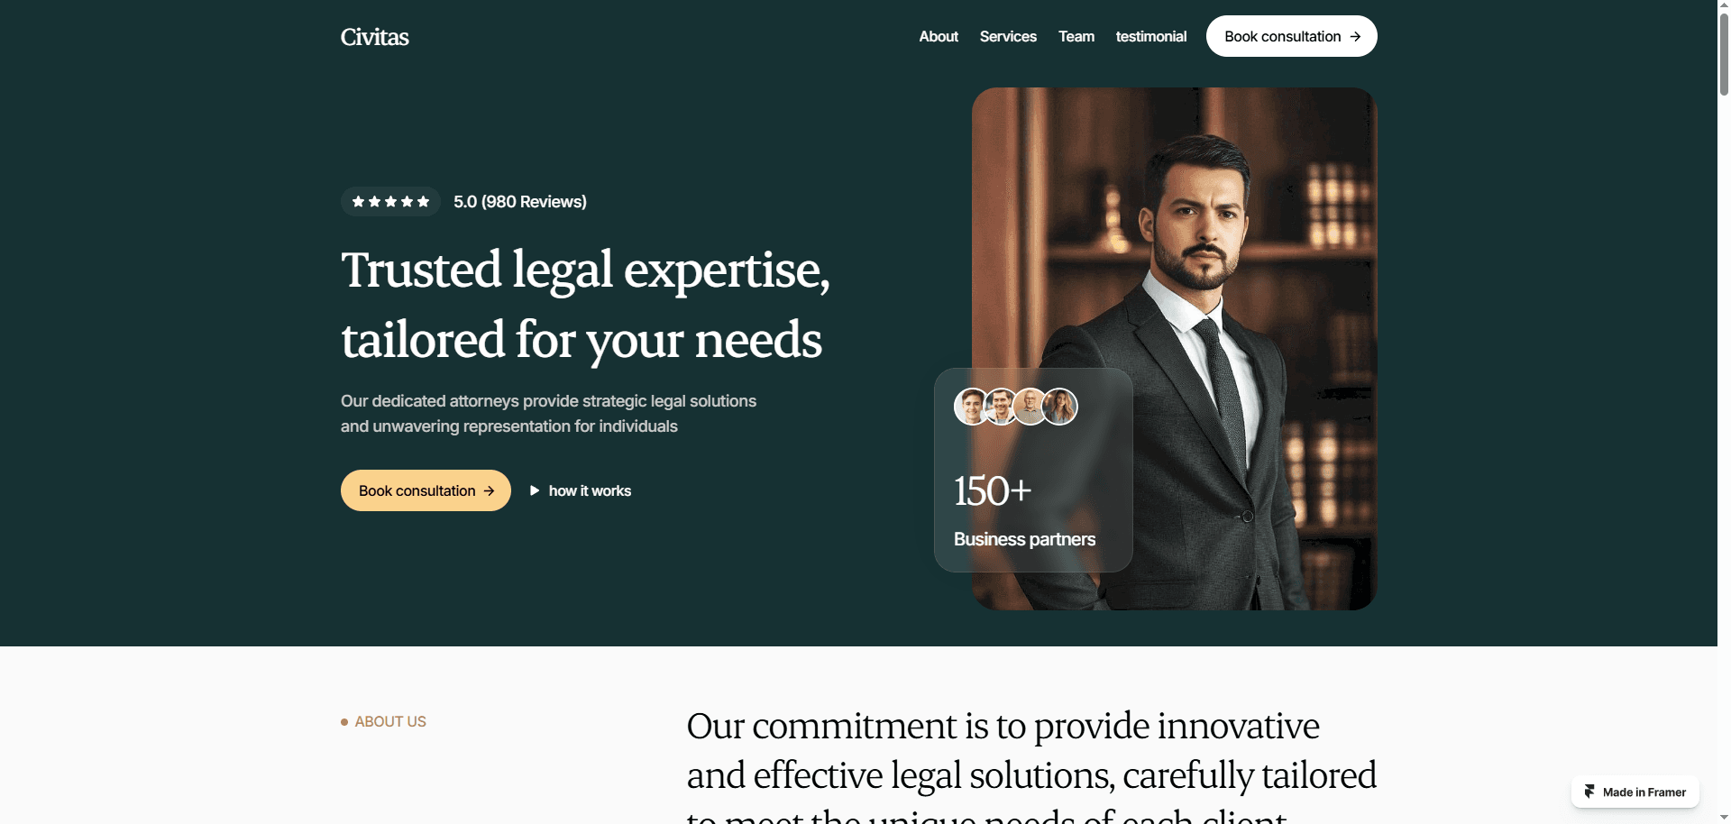Open the how it works link
The image size is (1731, 824).
tap(590, 490)
